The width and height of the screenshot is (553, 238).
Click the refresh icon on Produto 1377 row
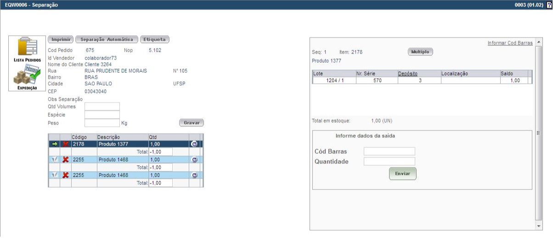pyautogui.click(x=194, y=144)
